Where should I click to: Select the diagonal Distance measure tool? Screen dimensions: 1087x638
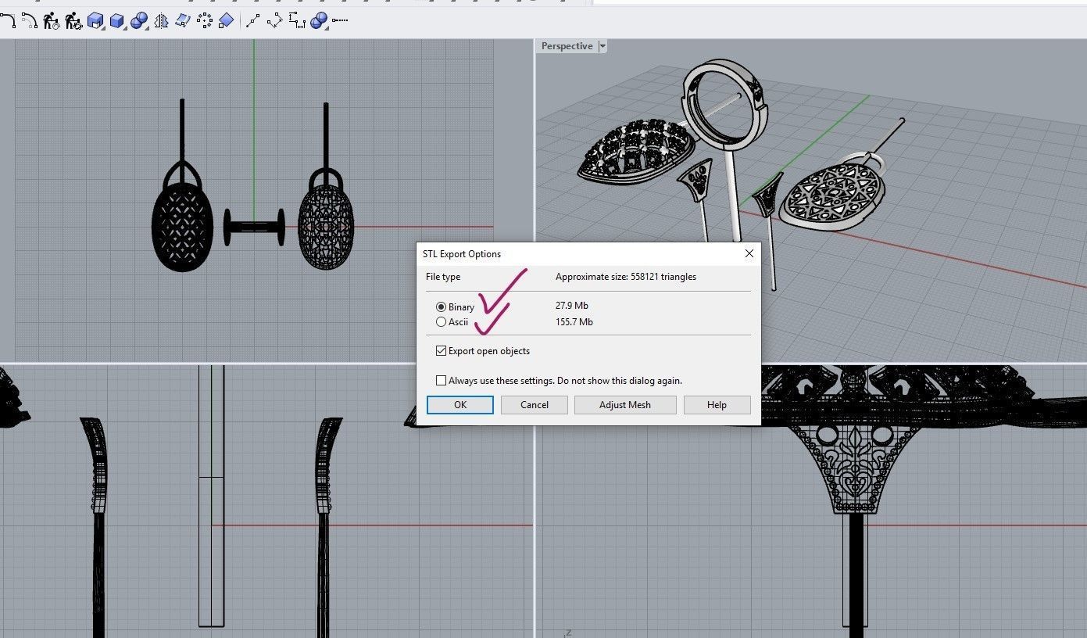[274, 20]
